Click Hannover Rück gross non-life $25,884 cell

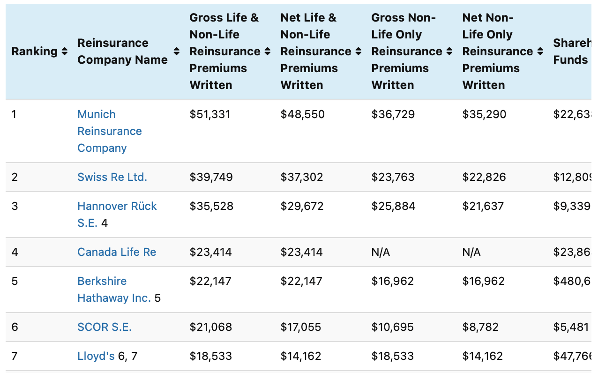[393, 206]
